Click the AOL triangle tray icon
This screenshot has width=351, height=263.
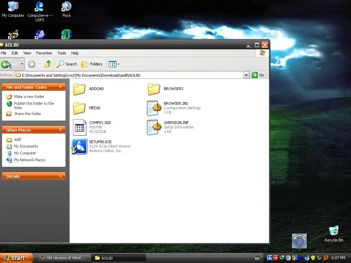(270, 258)
